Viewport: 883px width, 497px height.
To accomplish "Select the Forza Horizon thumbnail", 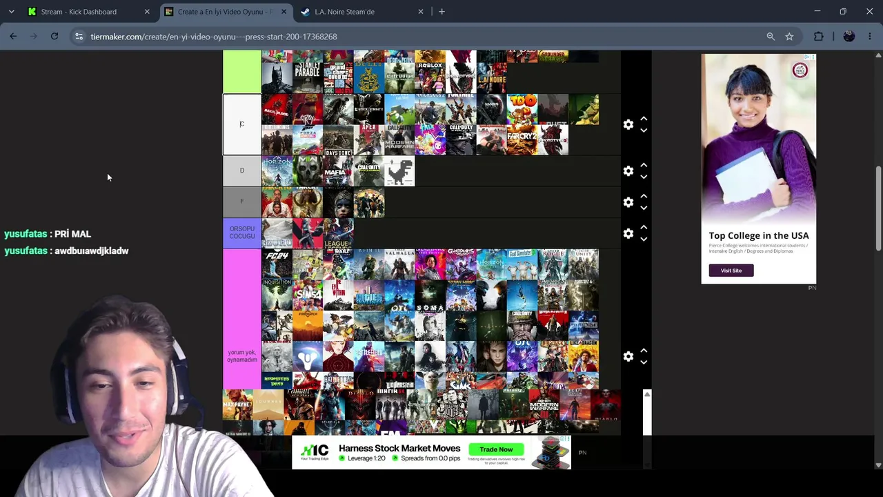I will pos(307,140).
